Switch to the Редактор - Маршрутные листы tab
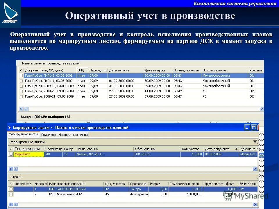The height and width of the screenshot is (209, 279). [64, 134]
